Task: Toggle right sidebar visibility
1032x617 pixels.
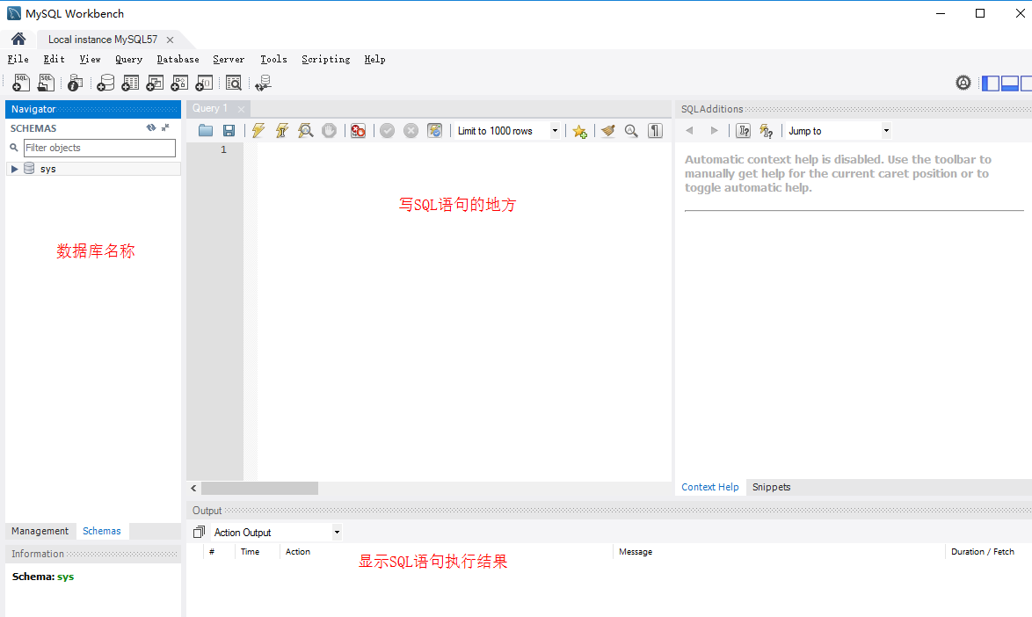Action: pos(1026,83)
